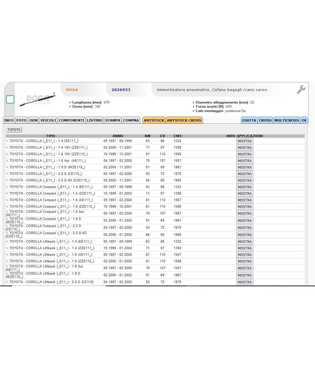The width and height of the screenshot is (315, 368).
Task: Click MOSTRA for Corolla Compact 1.6 (AE111_)
Action: [x=245, y=200]
